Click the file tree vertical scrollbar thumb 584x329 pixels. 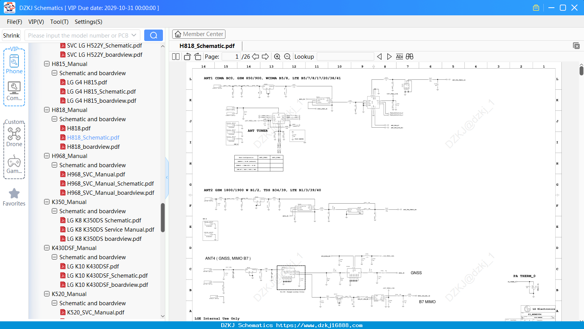tap(163, 217)
